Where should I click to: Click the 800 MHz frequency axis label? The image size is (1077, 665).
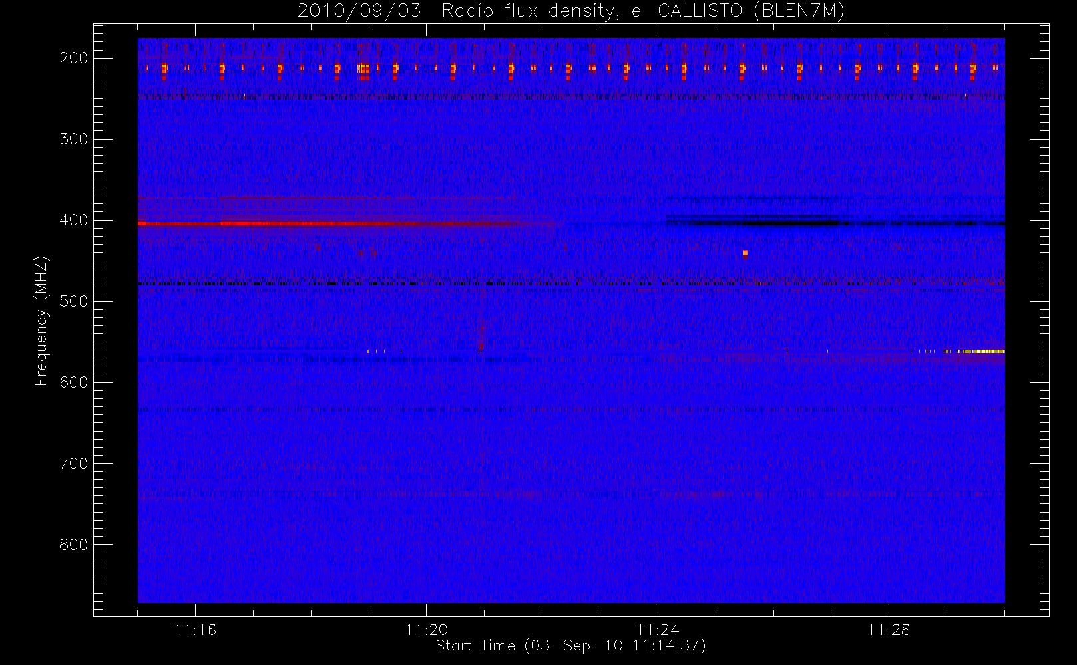pyautogui.click(x=73, y=545)
